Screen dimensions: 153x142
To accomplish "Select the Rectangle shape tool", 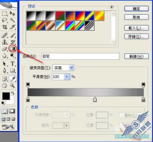I will (x=13, y=71).
